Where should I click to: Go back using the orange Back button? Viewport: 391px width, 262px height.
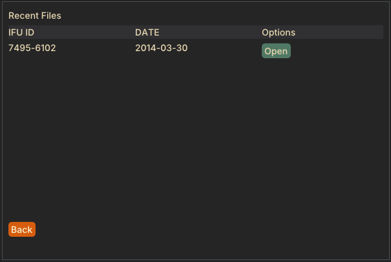click(x=22, y=229)
